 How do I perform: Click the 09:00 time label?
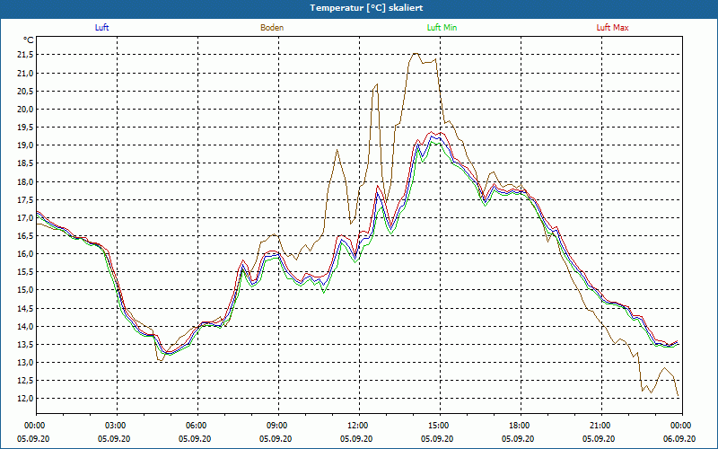click(278, 426)
